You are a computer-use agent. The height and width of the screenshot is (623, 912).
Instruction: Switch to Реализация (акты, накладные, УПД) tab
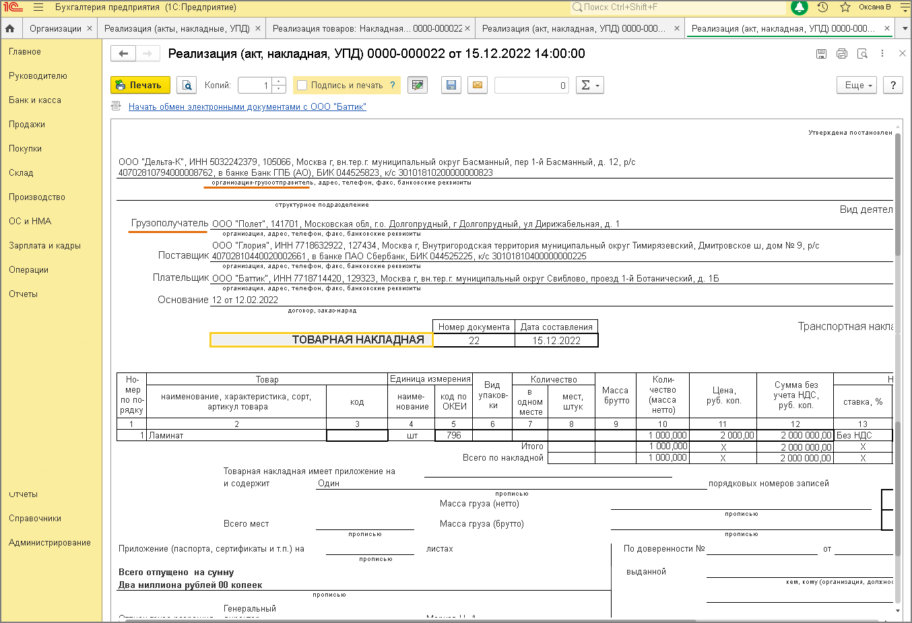177,28
